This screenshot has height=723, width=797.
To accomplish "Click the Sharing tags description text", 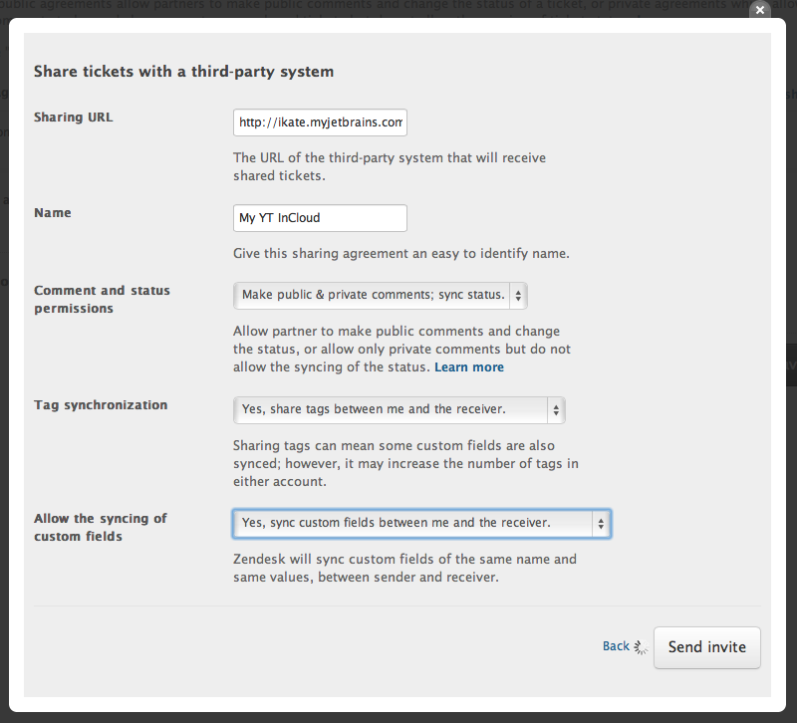I will point(405,463).
